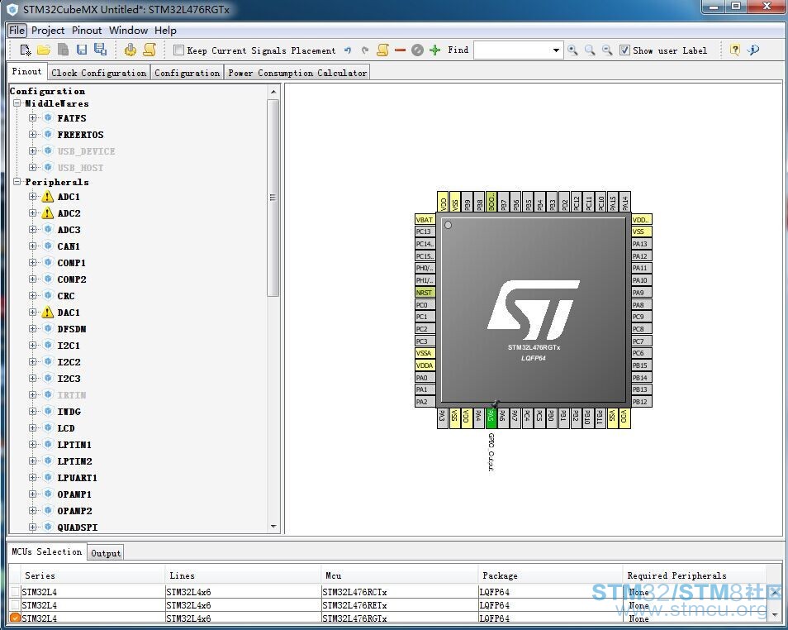Viewport: 788px width, 630px height.
Task: Open the Window menu
Action: click(x=128, y=31)
